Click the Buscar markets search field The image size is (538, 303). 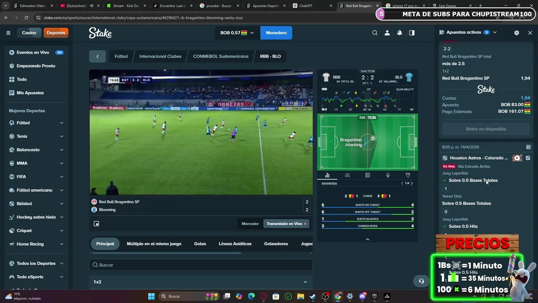click(201, 265)
